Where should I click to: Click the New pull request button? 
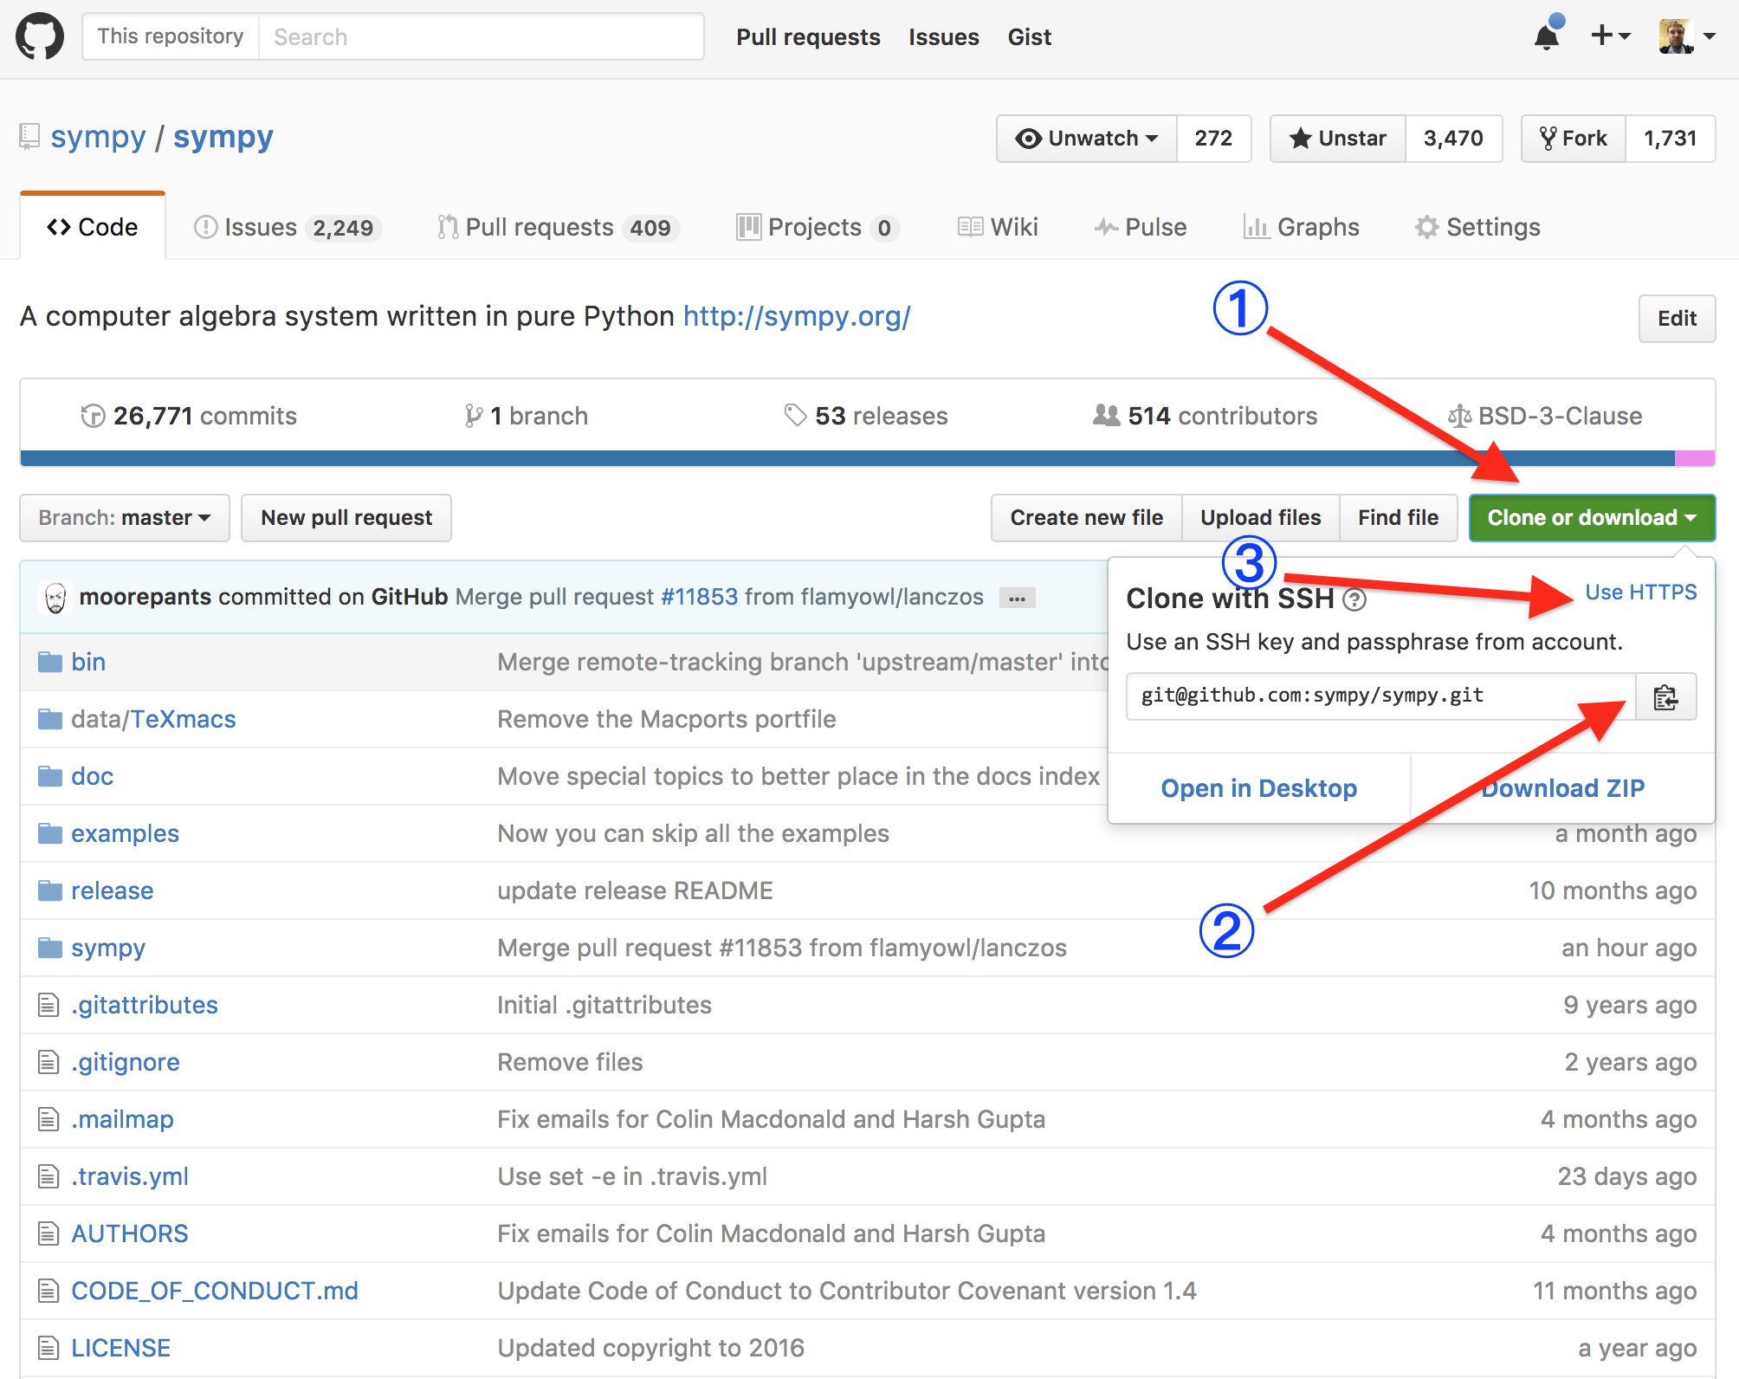tap(346, 518)
